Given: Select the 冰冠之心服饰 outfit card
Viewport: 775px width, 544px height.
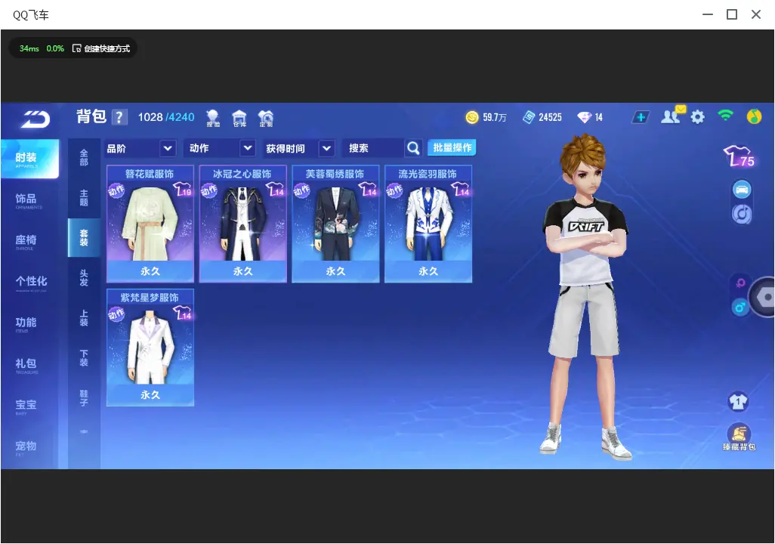Looking at the screenshot, I should (242, 224).
